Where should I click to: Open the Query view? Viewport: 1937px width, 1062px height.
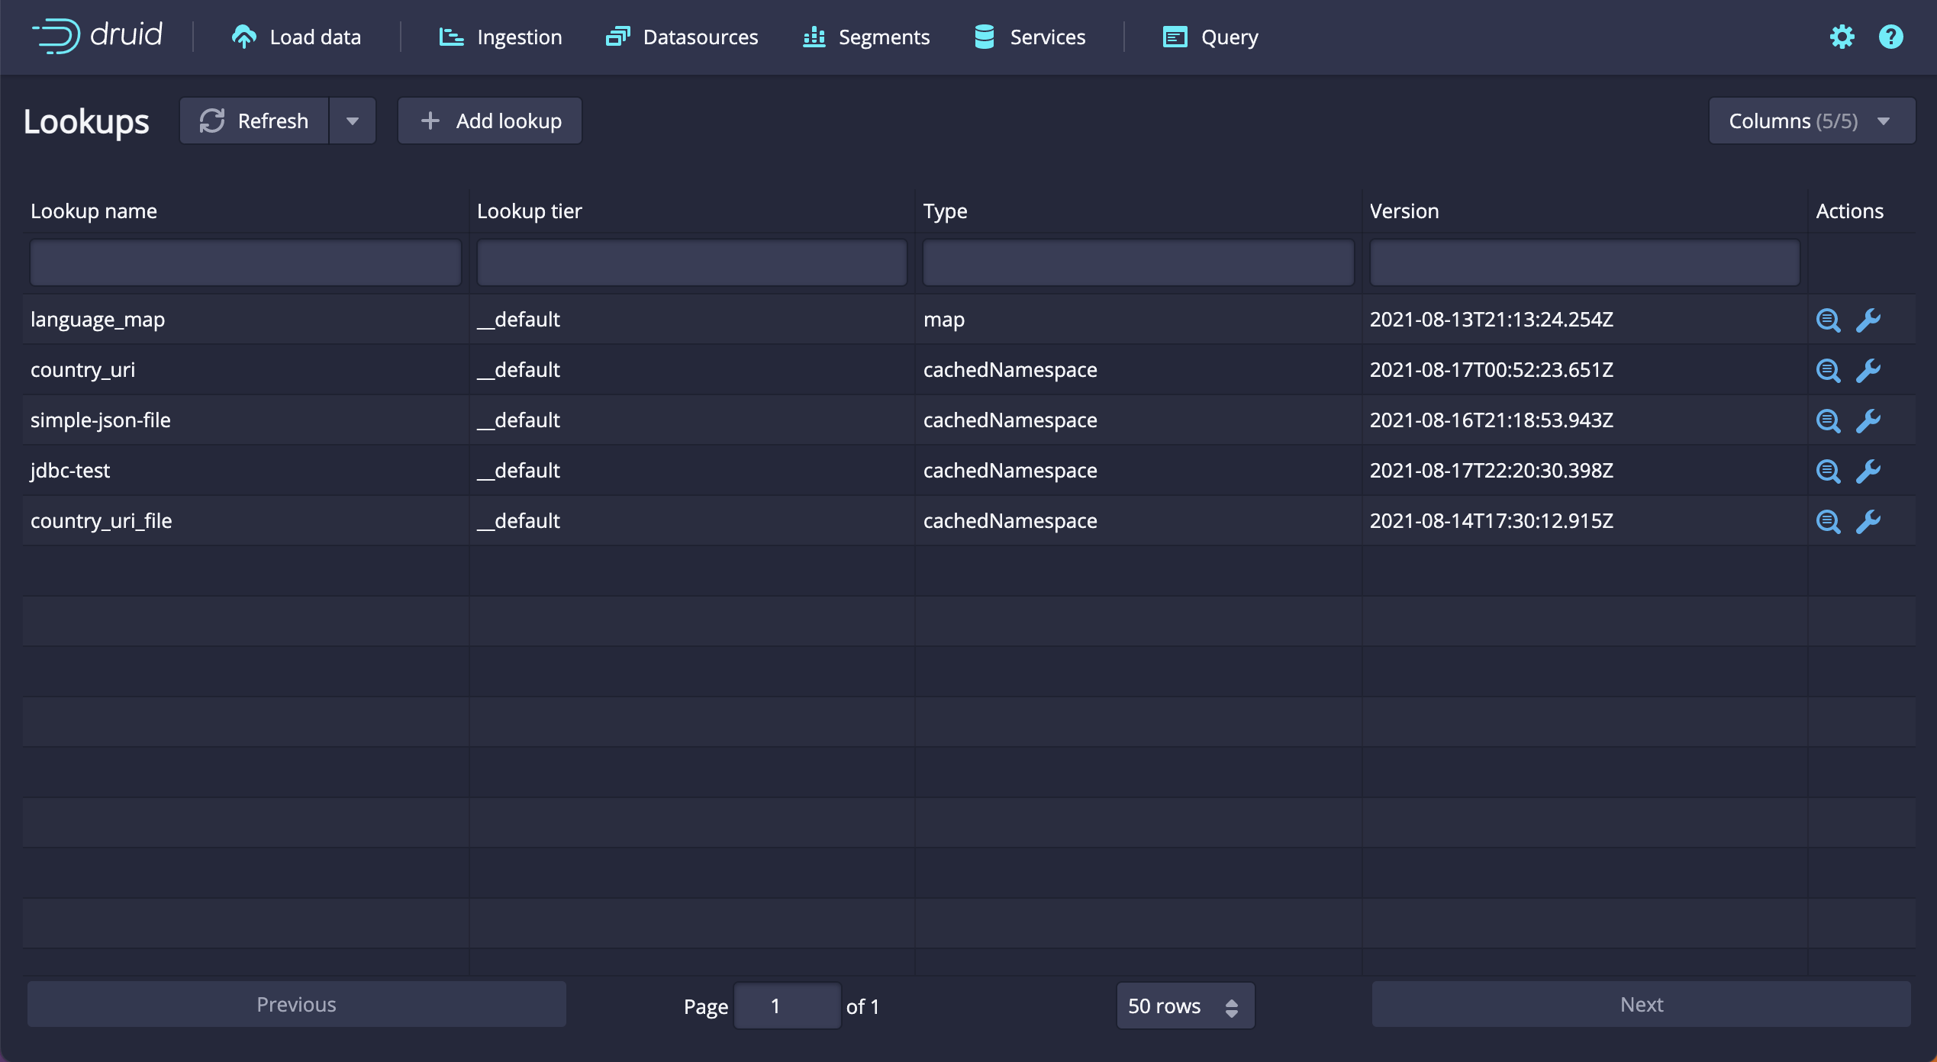(1210, 37)
